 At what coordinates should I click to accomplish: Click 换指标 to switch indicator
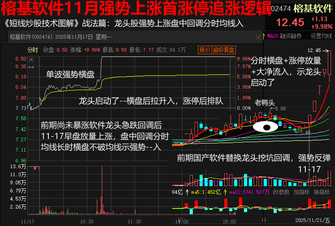[x=322, y=192]
